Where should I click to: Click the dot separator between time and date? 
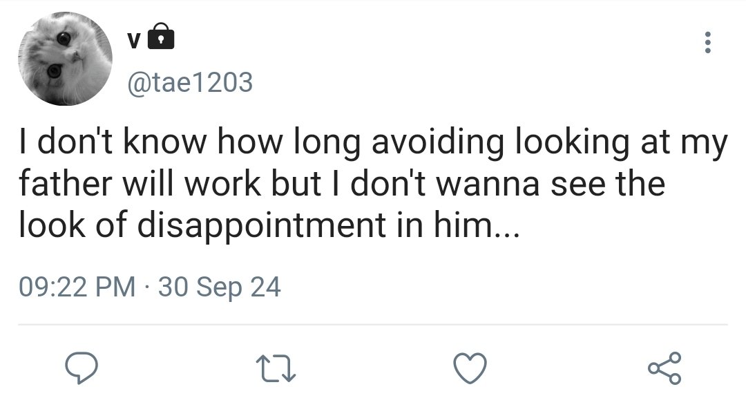[x=147, y=287]
